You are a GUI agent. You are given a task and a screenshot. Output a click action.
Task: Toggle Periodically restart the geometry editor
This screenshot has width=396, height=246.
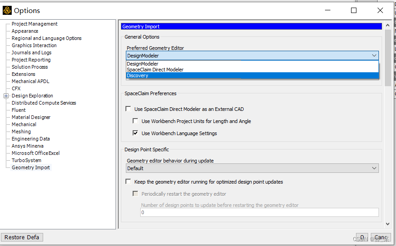pyautogui.click(x=135, y=194)
